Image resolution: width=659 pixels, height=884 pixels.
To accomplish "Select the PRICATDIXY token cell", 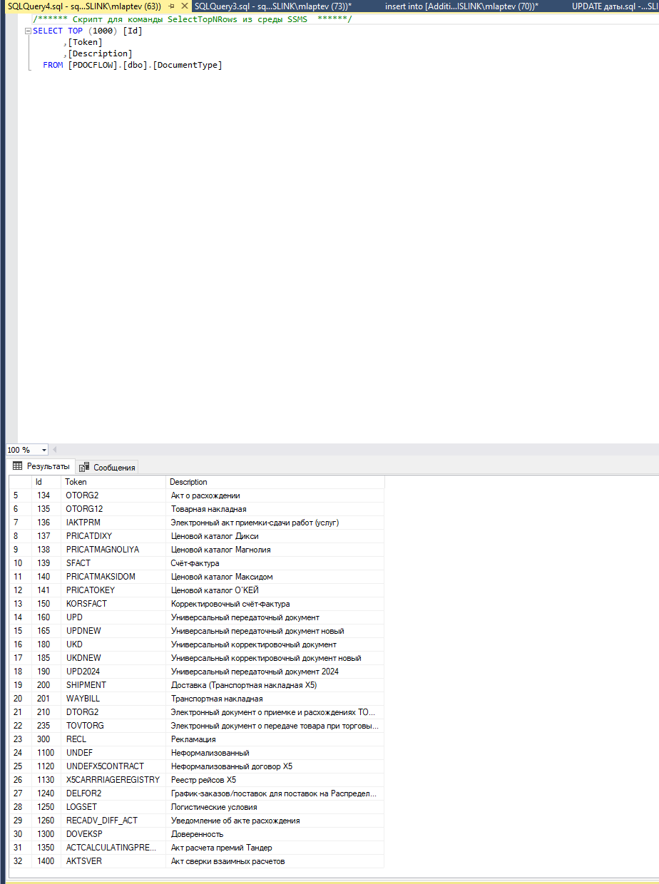I will click(x=113, y=536).
